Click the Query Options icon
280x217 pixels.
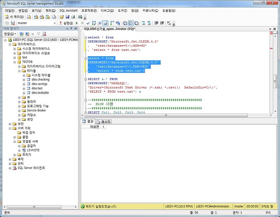tap(100, 23)
